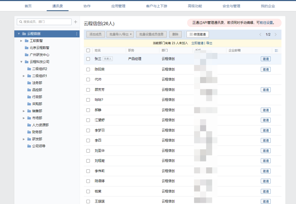Open the 高级功能 tab
The width and height of the screenshot is (296, 204).
coord(195,6)
